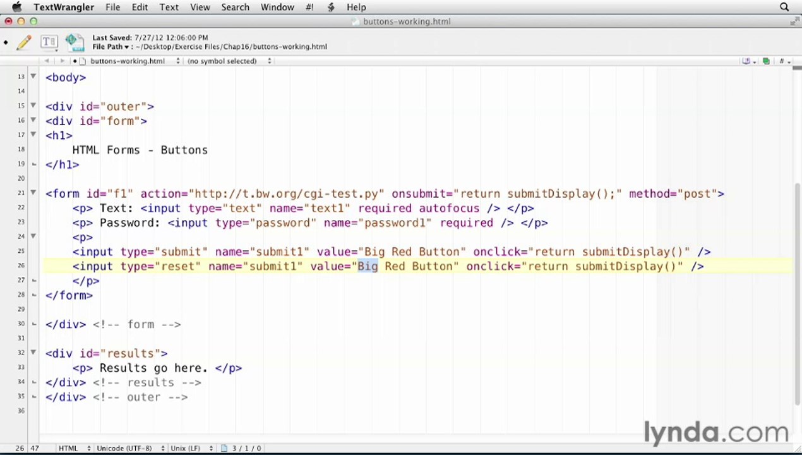This screenshot has width=802, height=455.
Task: Open the scripts menu icon
Action: tap(331, 7)
